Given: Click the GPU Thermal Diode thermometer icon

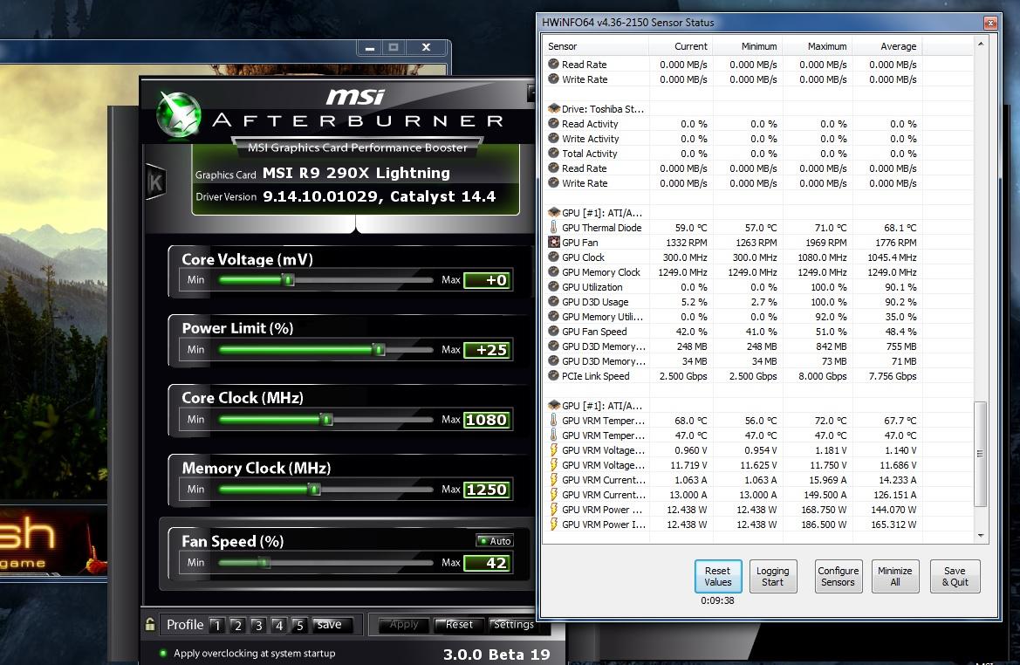Looking at the screenshot, I should pos(553,228).
